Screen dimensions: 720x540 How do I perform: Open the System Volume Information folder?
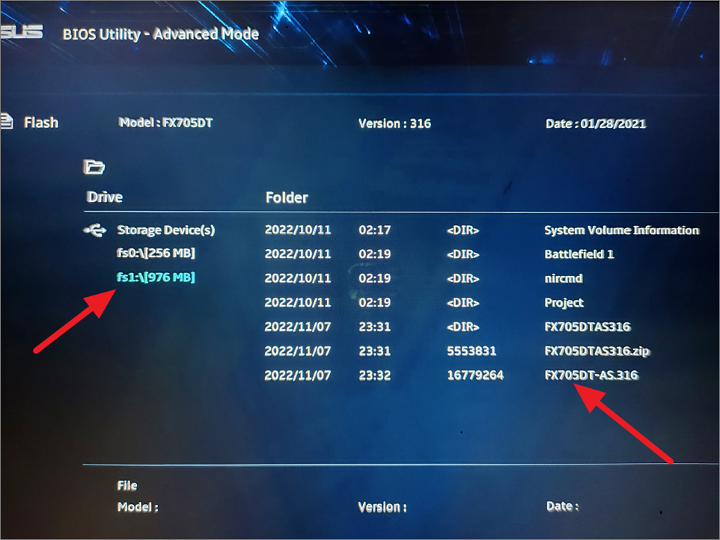pyautogui.click(x=622, y=230)
